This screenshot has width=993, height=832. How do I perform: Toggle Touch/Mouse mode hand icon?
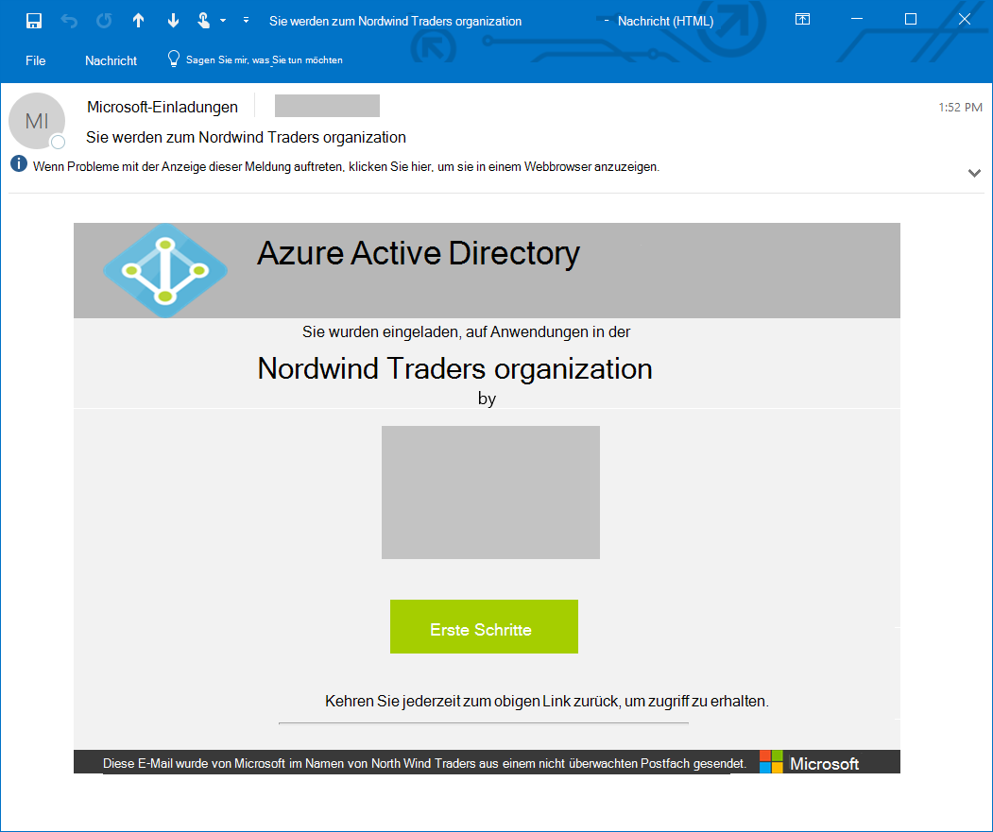[x=203, y=21]
